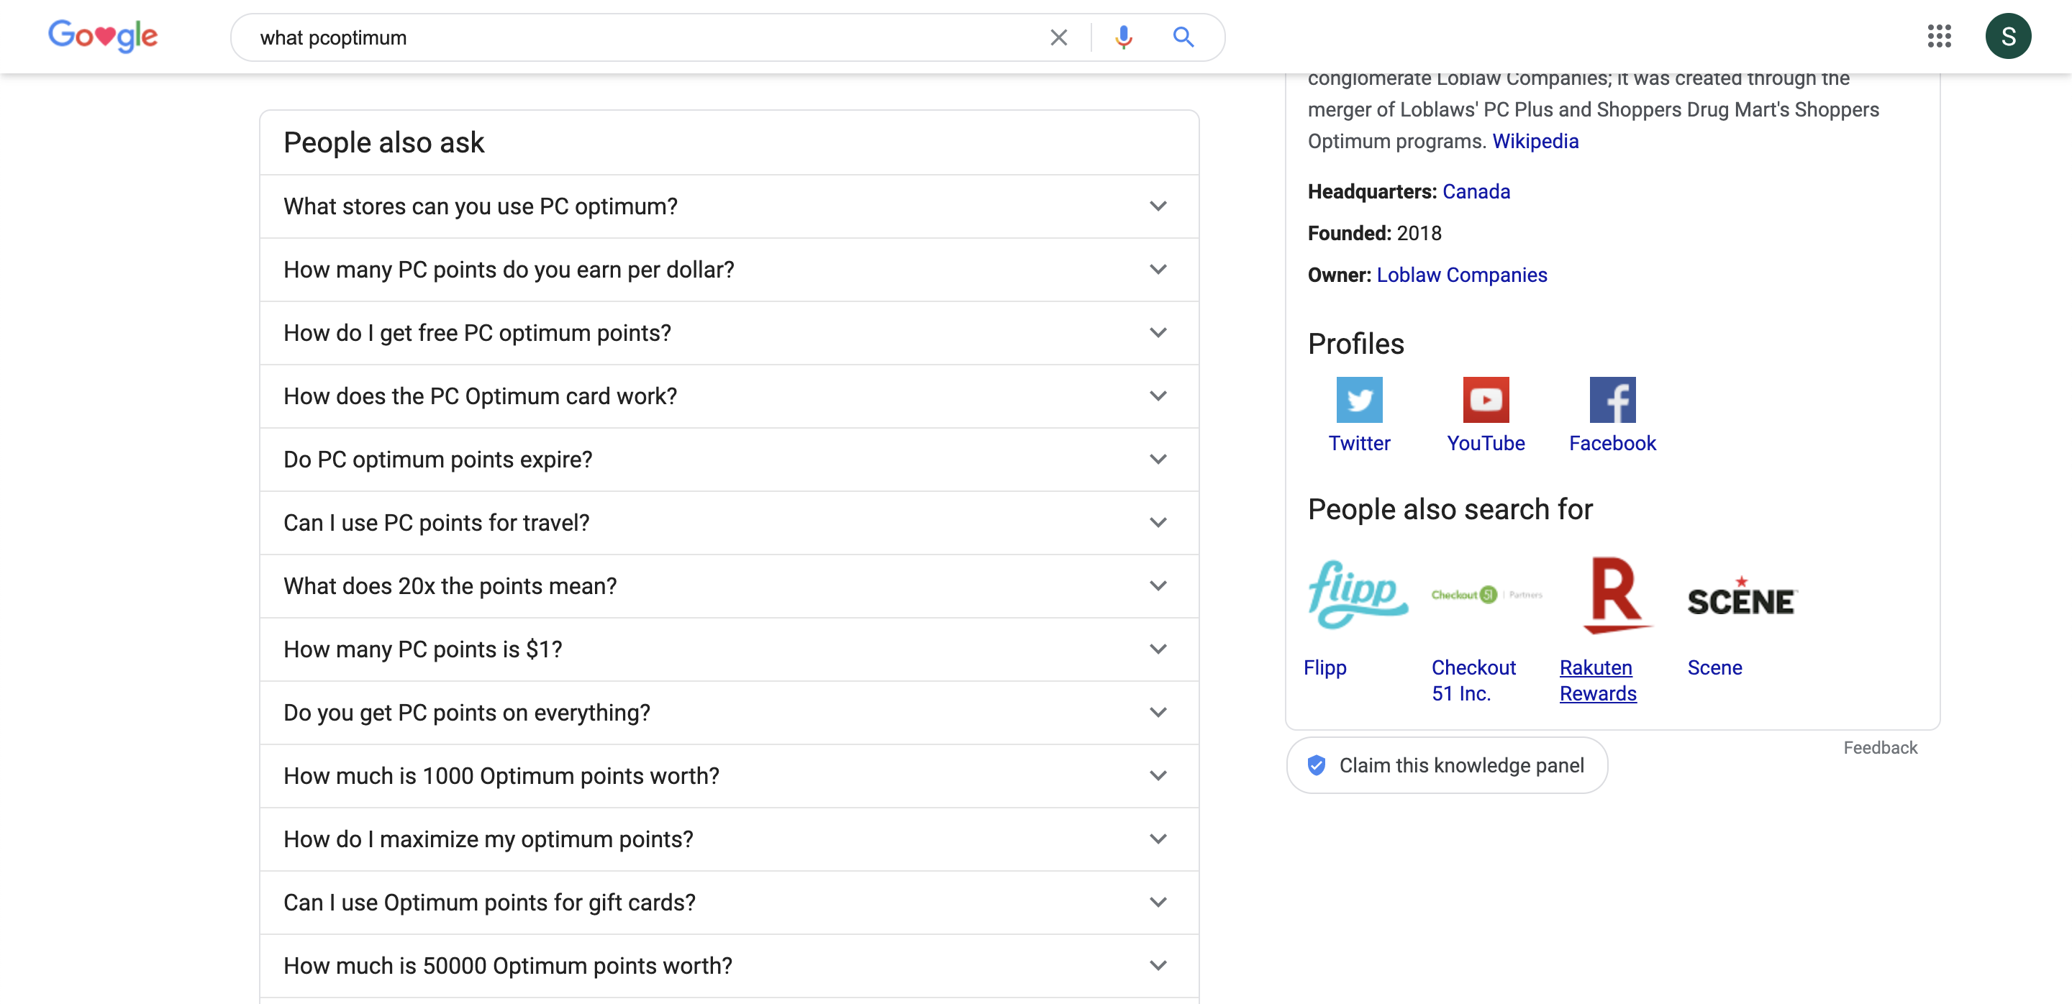Expand 'How do I get free PC optimum points?' chevron

(x=1158, y=333)
